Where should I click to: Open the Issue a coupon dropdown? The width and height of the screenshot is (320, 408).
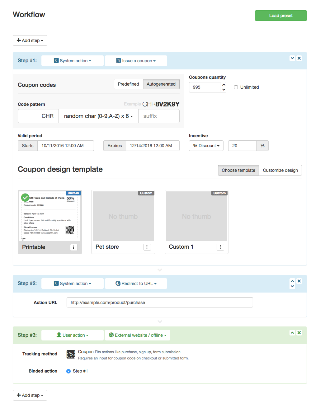[136, 61]
